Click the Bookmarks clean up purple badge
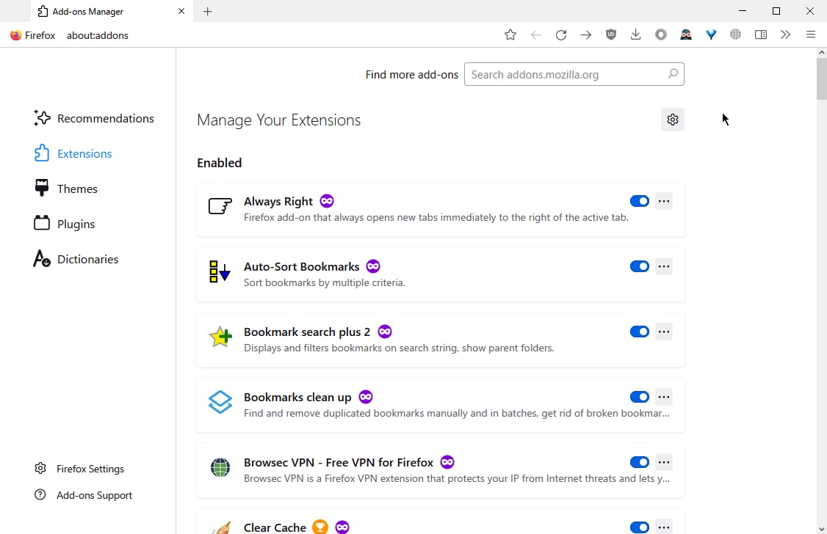 [366, 397]
